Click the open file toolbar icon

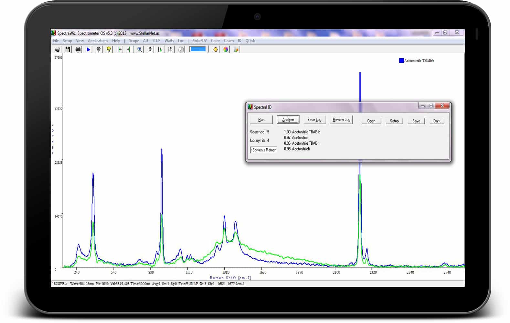(58, 49)
